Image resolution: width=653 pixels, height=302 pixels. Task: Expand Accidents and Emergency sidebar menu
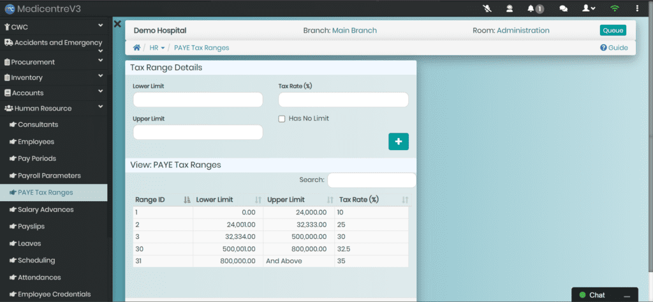tap(54, 45)
